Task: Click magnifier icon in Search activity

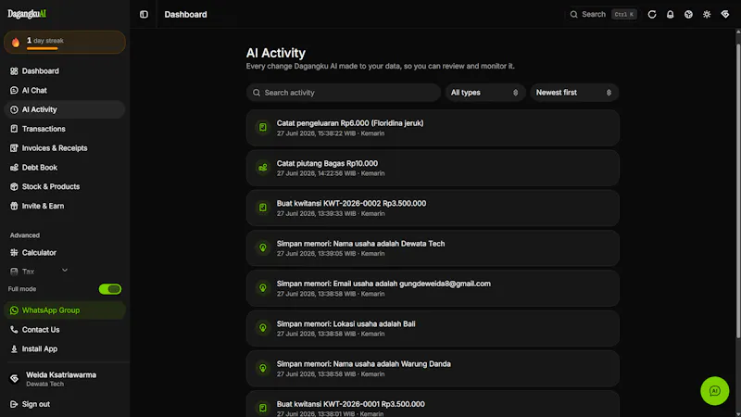Action: [x=257, y=93]
